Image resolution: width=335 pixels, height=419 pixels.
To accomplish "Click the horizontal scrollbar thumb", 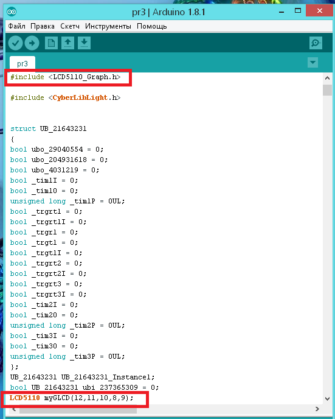I will coord(78,409).
